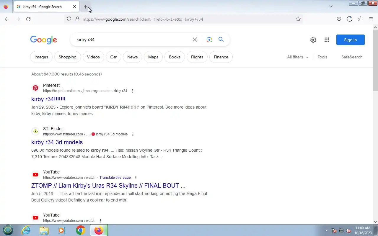Screen dimensions: 378x236
Task: Open Windows Media Player from taskbar
Action: point(62,230)
